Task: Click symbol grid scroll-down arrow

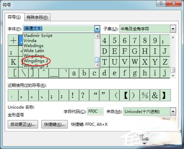Action: tap(173, 76)
